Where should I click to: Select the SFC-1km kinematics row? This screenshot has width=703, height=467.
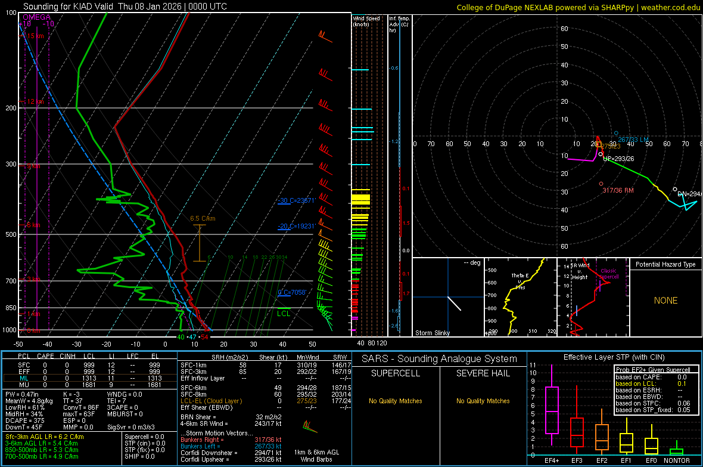pos(266,365)
